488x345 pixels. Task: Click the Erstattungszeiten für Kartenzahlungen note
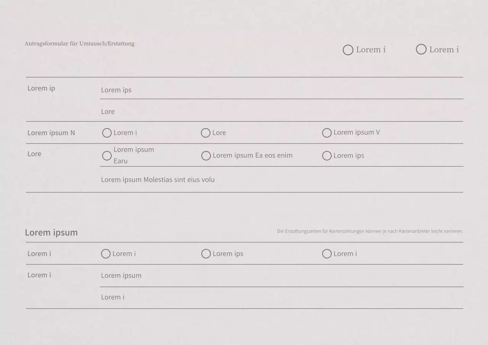click(370, 231)
